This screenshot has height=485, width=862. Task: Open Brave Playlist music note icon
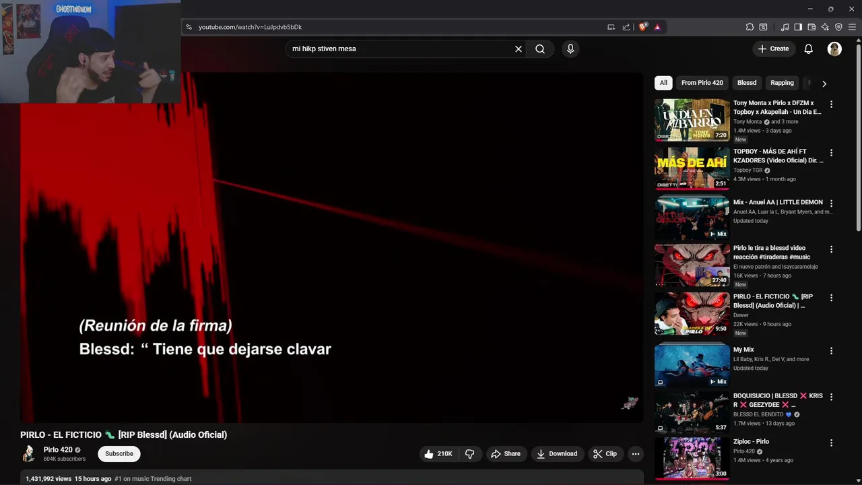(785, 27)
